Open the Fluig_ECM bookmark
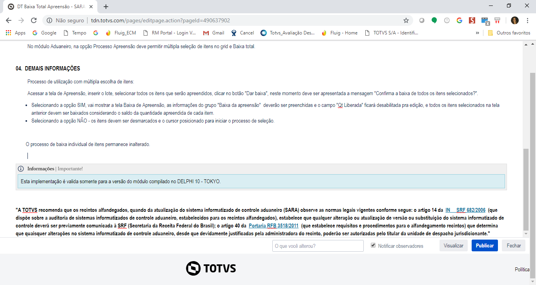Screen dimensions: 536x285 coord(121,33)
